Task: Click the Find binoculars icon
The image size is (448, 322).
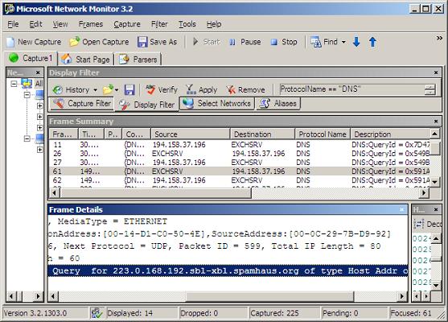Action: pos(316,42)
